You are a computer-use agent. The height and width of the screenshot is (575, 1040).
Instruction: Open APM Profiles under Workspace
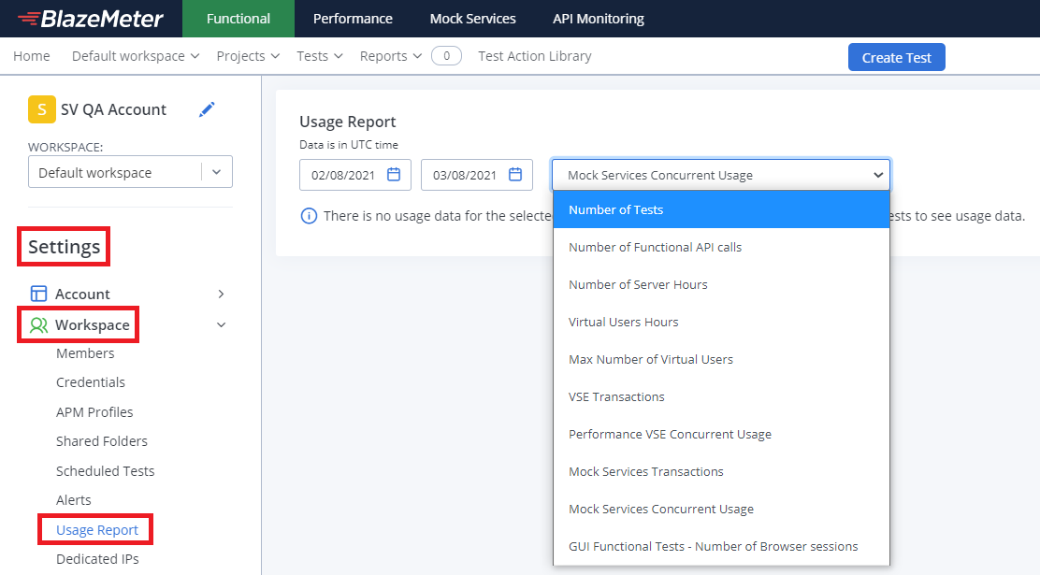(94, 412)
